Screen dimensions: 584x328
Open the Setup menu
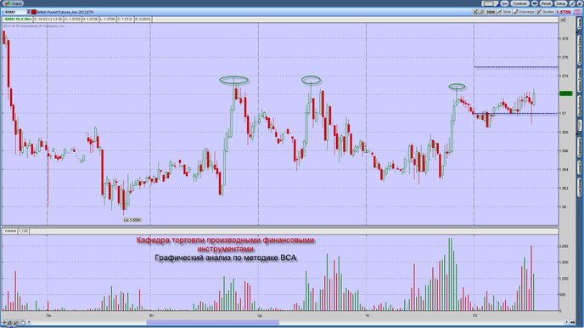pyautogui.click(x=561, y=3)
